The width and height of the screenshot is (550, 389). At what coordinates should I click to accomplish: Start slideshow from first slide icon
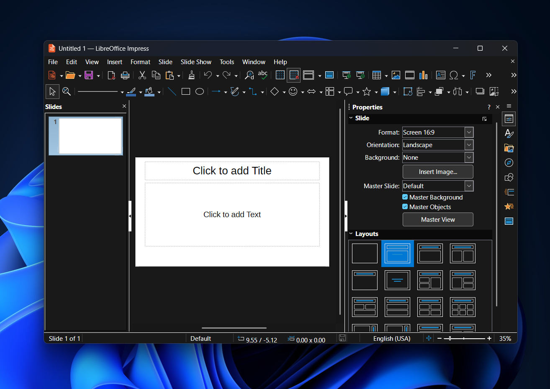coord(347,75)
